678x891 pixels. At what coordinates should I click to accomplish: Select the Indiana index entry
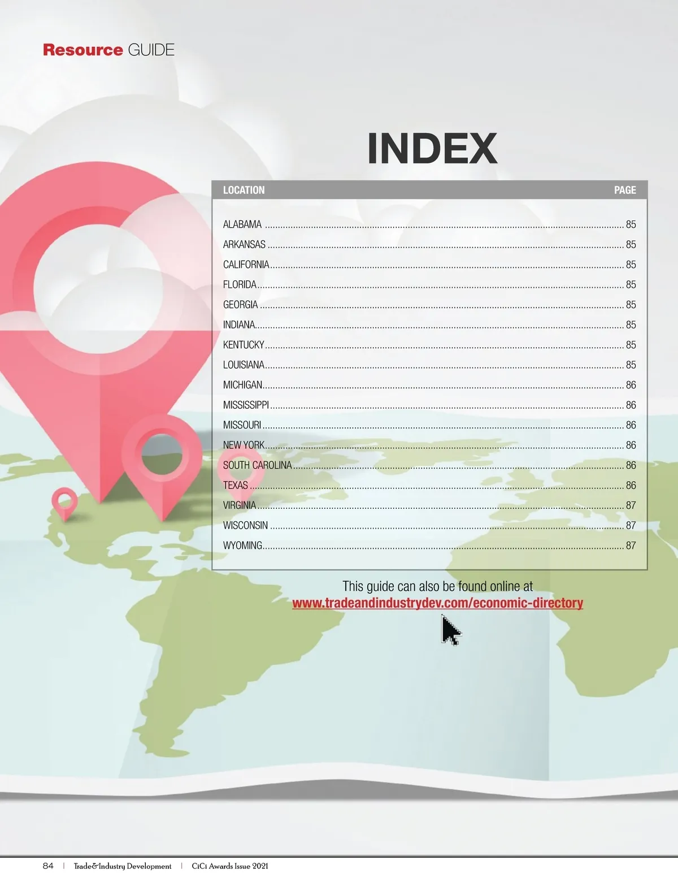tap(239, 325)
